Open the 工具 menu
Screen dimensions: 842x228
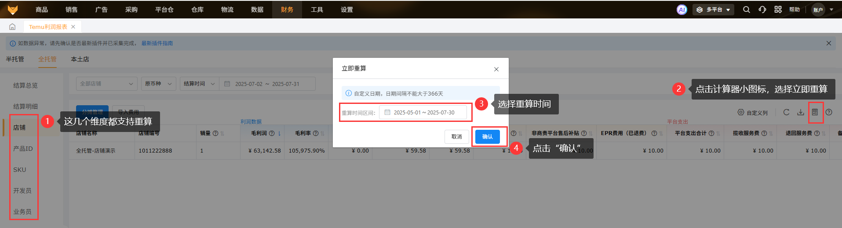pyautogui.click(x=317, y=10)
